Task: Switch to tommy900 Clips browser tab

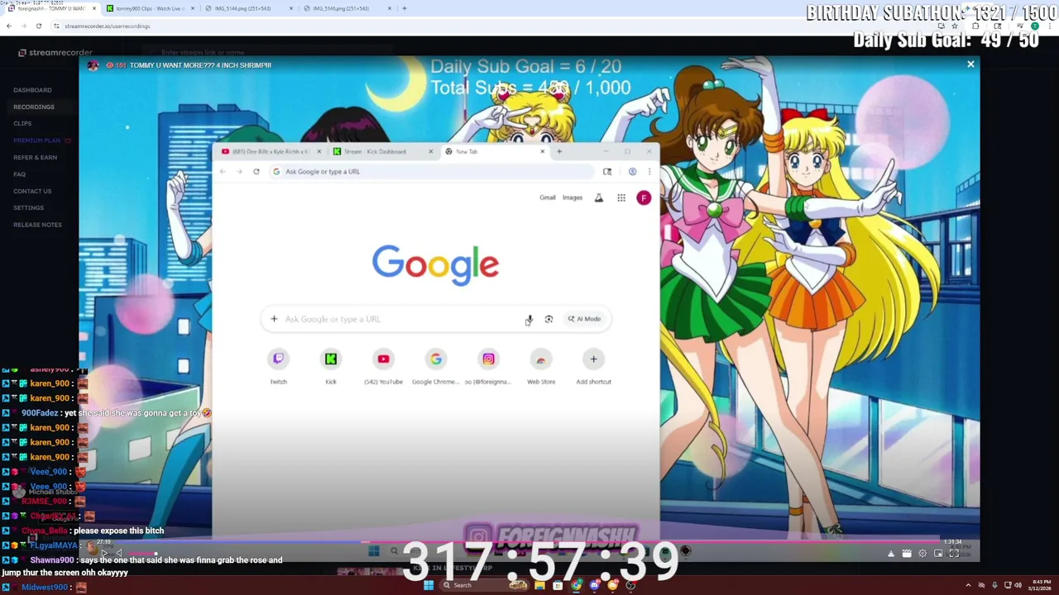Action: pos(149,8)
